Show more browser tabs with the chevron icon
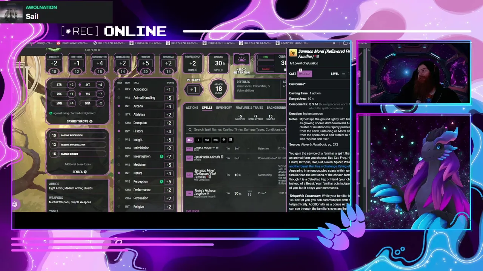 334,43
